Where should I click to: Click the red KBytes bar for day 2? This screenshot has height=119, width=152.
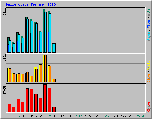(x=14, y=109)
